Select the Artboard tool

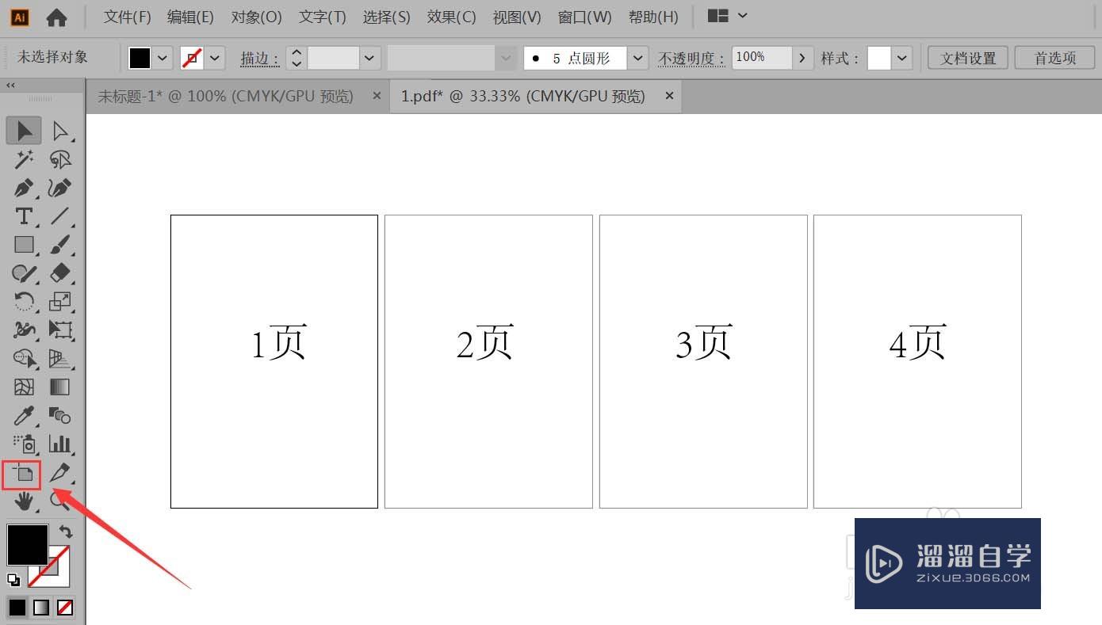pos(22,474)
